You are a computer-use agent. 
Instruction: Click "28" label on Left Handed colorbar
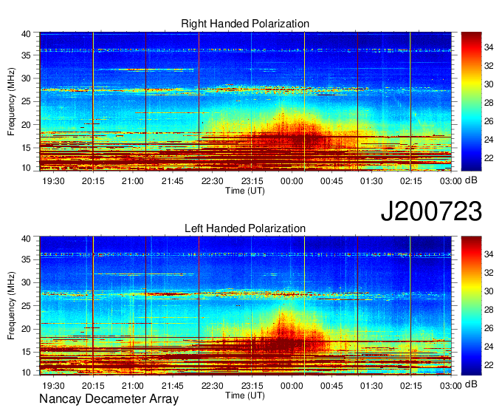pyautogui.click(x=489, y=310)
